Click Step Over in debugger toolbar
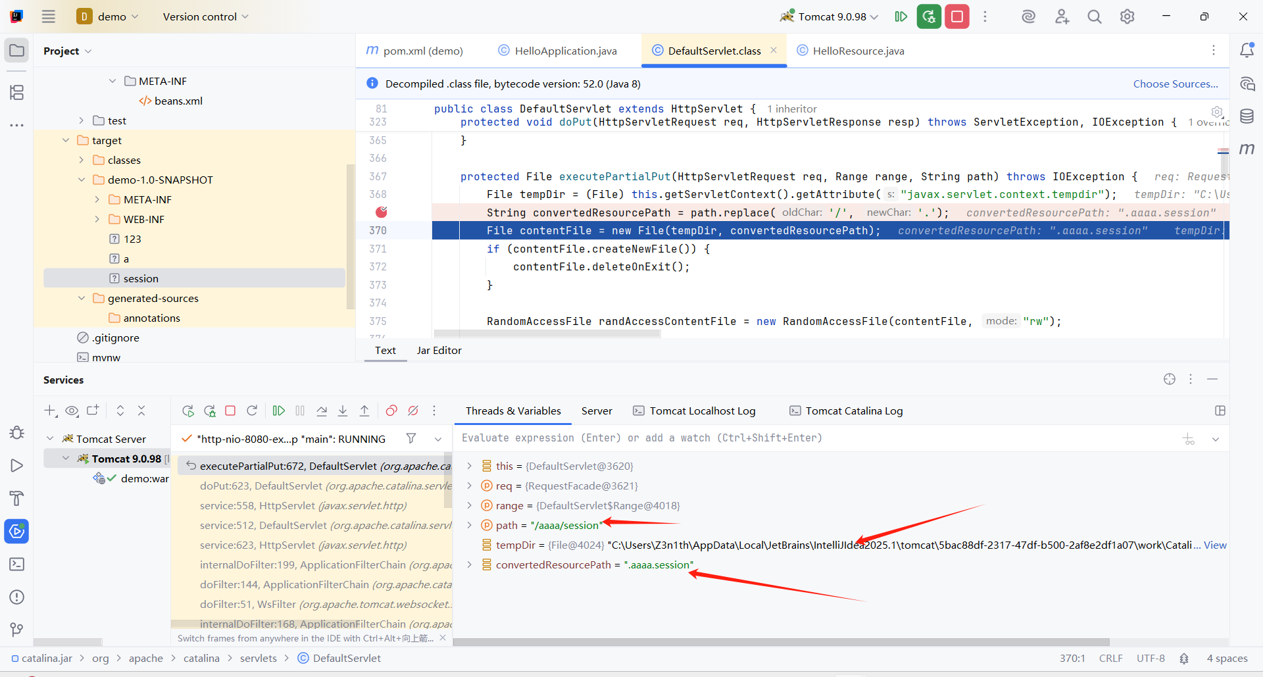 (322, 411)
